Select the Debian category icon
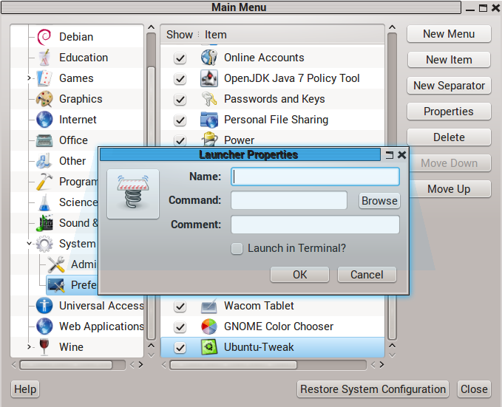The height and width of the screenshot is (407, 502). click(44, 37)
